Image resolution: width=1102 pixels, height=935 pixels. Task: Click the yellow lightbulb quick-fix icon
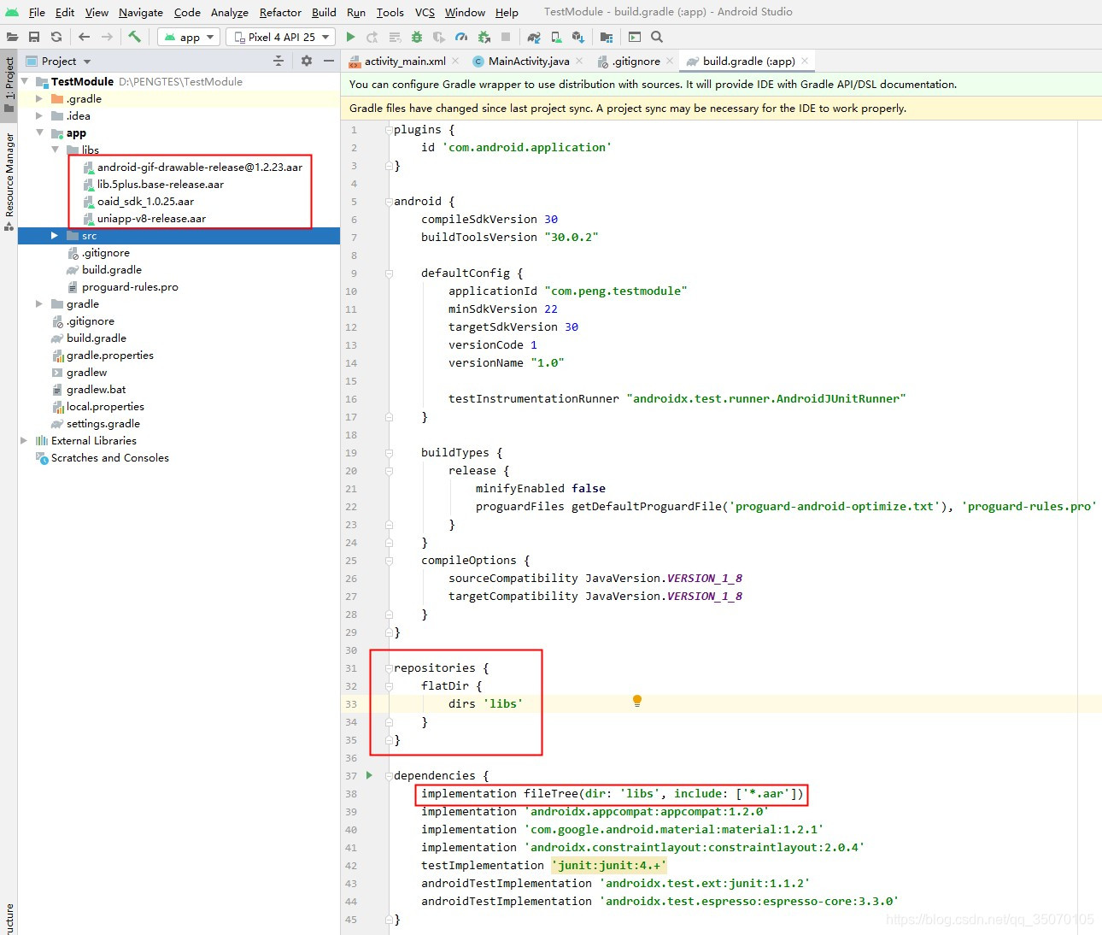coord(636,701)
